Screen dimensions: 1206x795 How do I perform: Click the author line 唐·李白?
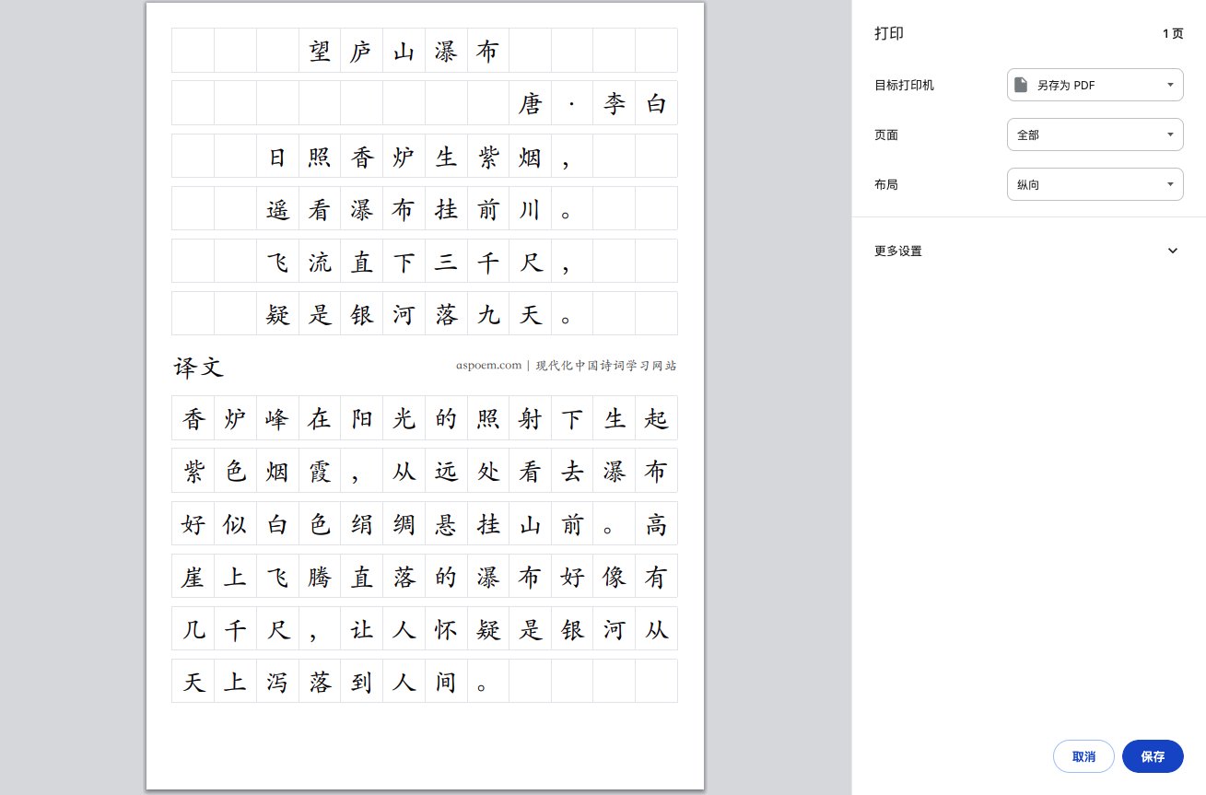(592, 104)
